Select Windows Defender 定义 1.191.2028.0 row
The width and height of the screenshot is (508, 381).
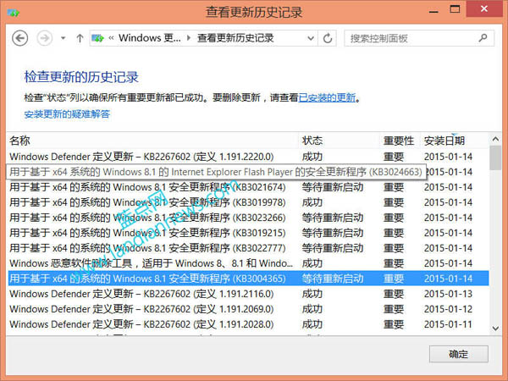coord(248,324)
